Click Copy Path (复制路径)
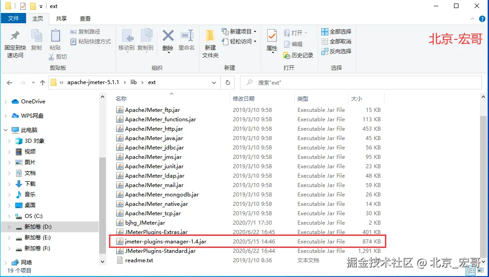The width and height of the screenshot is (489, 277). 85,32
